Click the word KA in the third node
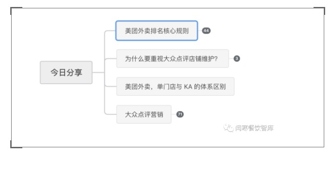334x178 pixels. (188, 86)
